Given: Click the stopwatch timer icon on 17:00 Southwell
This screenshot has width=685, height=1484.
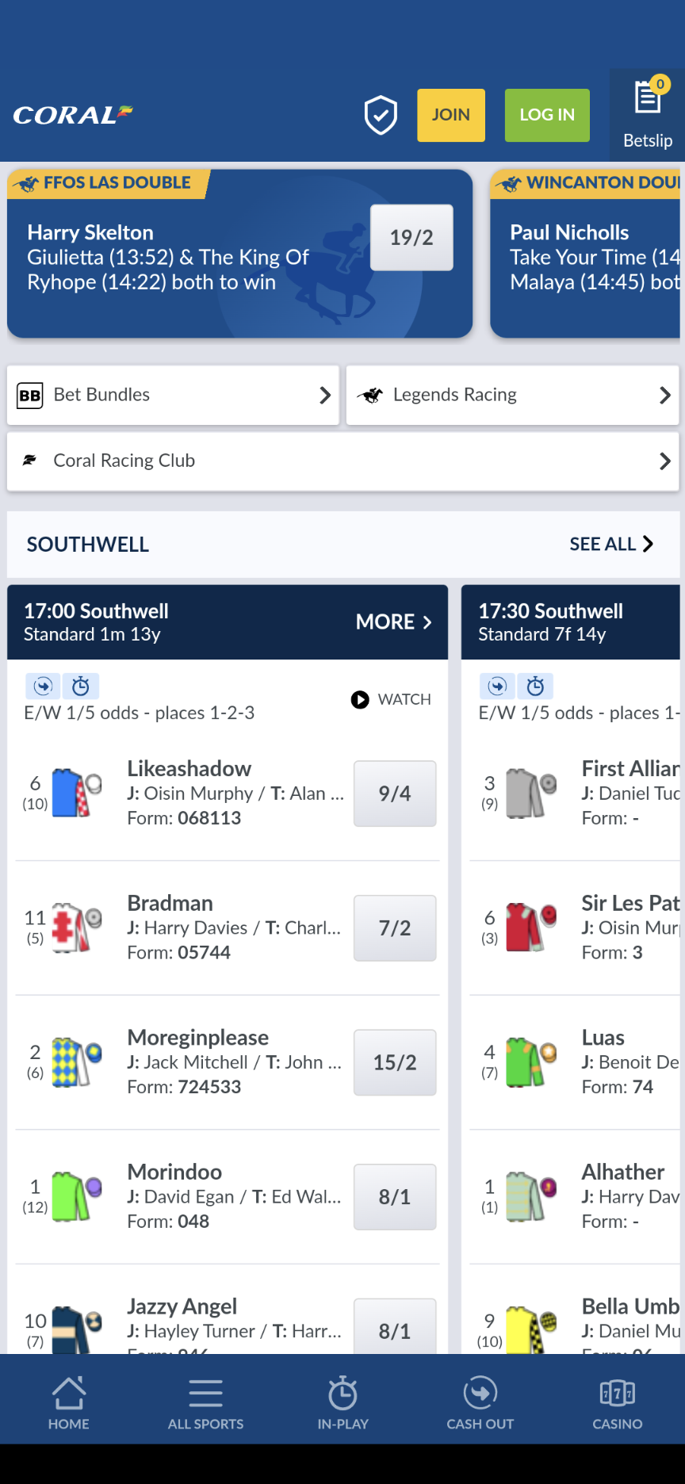Looking at the screenshot, I should (82, 686).
